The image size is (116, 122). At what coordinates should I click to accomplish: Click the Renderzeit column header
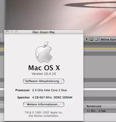pos(101,106)
